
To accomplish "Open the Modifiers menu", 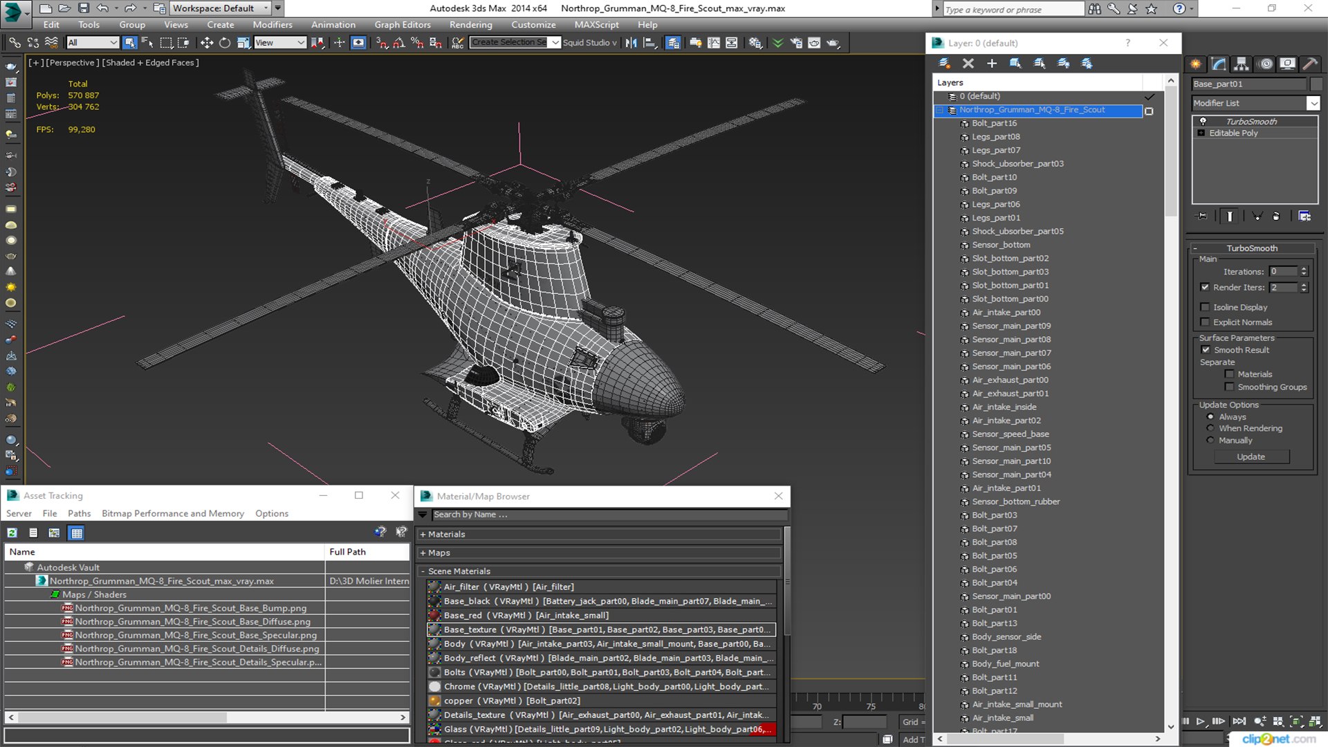I will coord(272,25).
